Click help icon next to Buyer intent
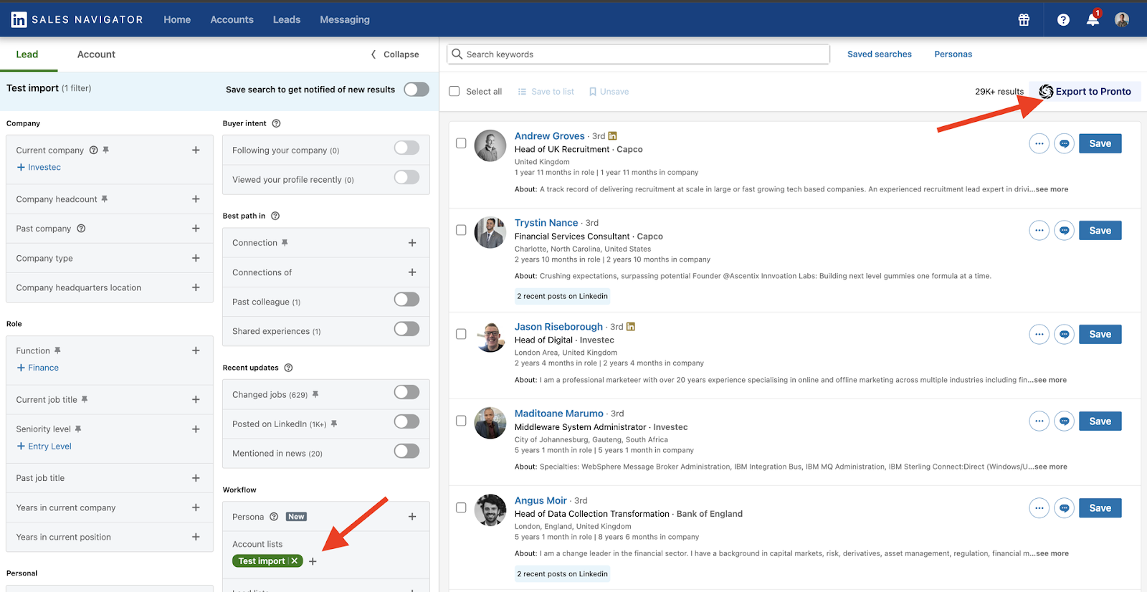Image resolution: width=1147 pixels, height=592 pixels. click(277, 123)
